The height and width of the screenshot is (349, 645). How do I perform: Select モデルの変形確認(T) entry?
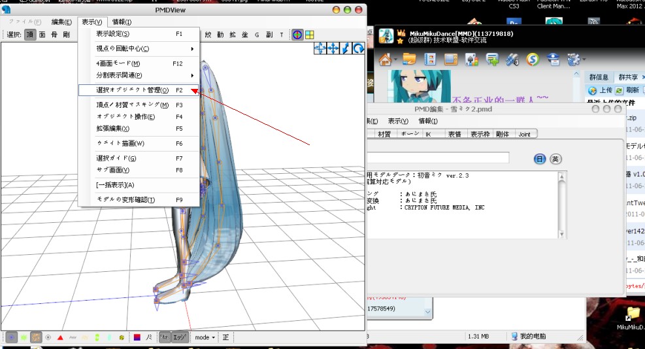coord(139,199)
